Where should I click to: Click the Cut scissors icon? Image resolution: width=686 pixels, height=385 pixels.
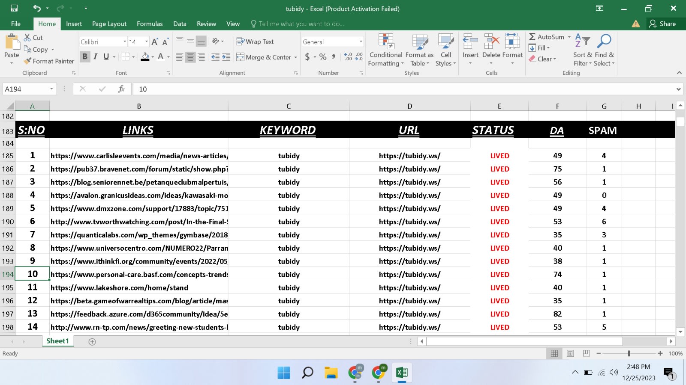pos(27,38)
